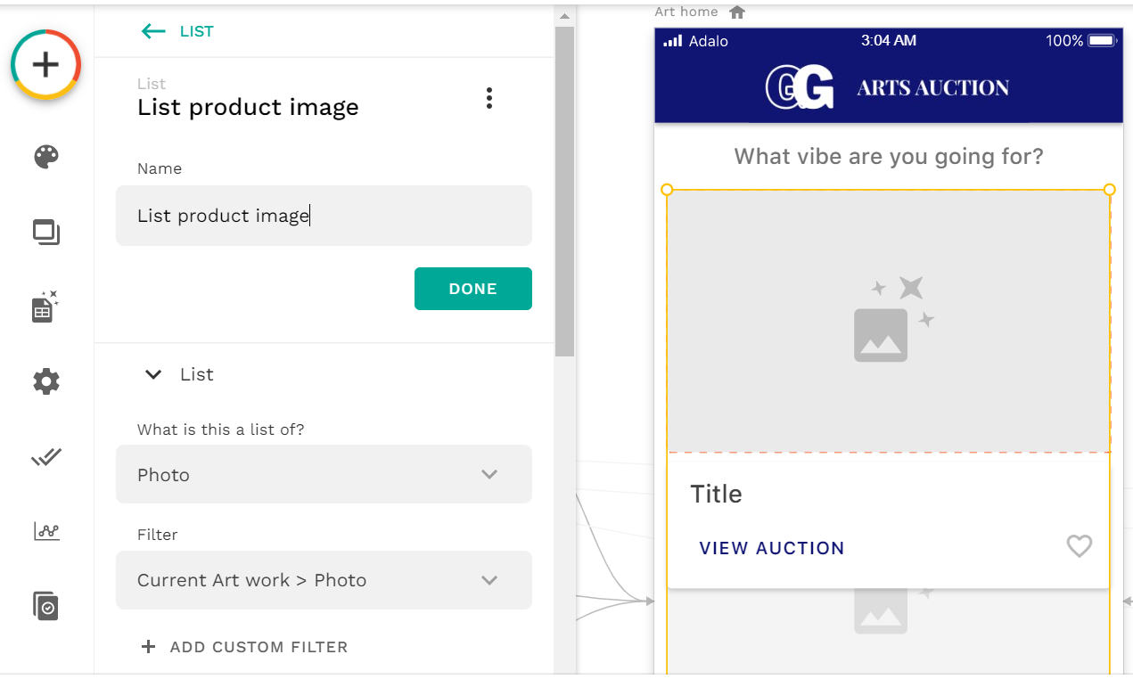
Task: Open the database collections icon
Action: 45,307
